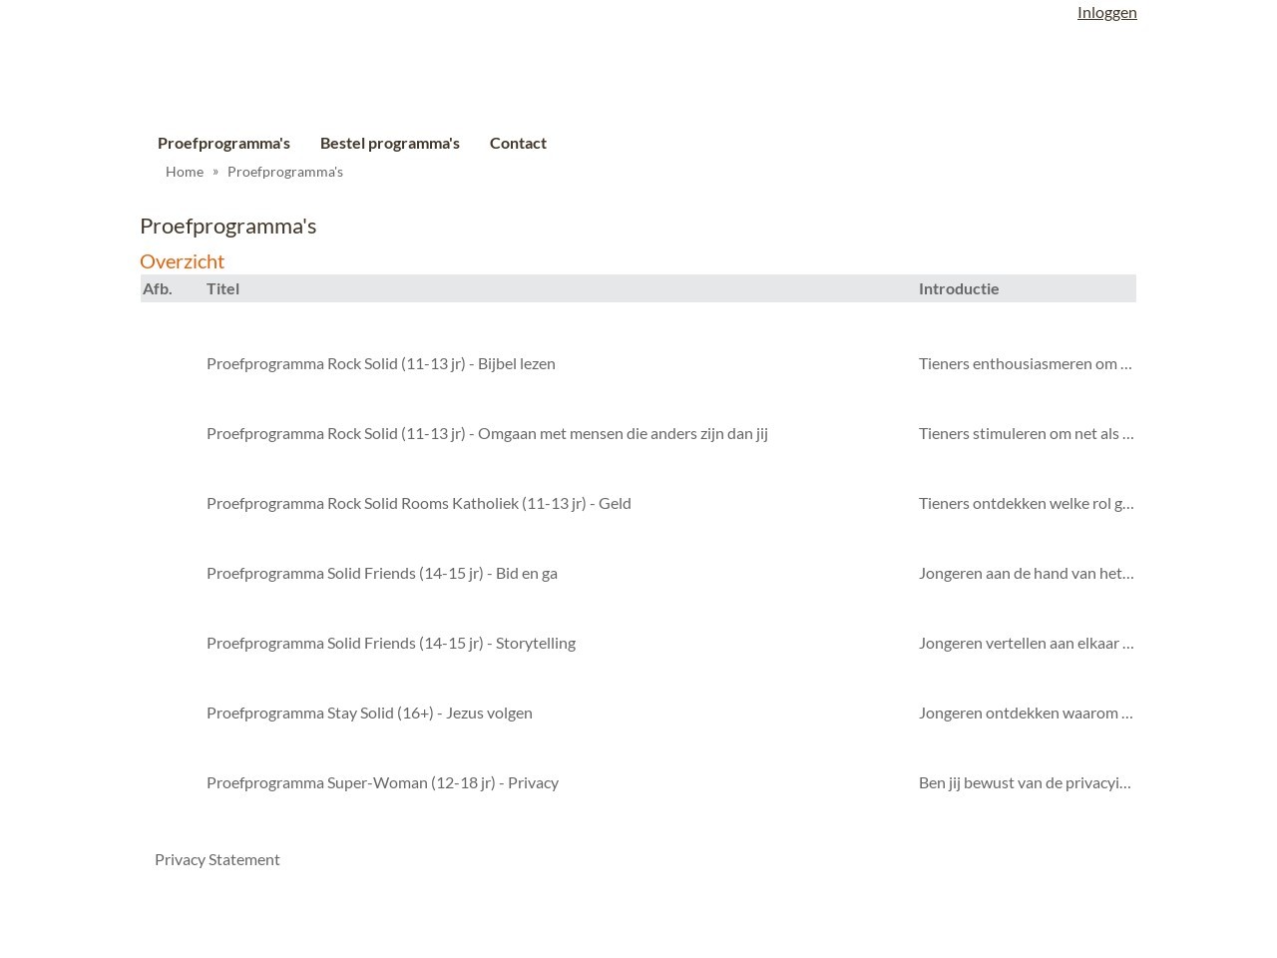Click the Proefprogramma's breadcrumb link
Image resolution: width=1277 pixels, height=958 pixels.
[284, 172]
